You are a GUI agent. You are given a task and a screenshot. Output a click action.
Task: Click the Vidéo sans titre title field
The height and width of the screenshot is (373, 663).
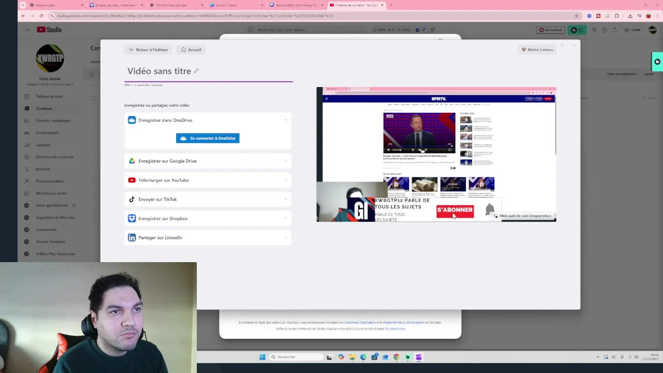(x=159, y=71)
